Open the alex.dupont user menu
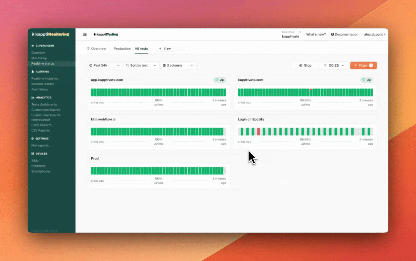416x261 pixels. point(374,34)
